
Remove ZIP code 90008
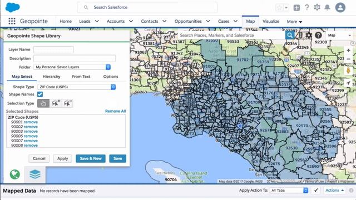point(31,146)
